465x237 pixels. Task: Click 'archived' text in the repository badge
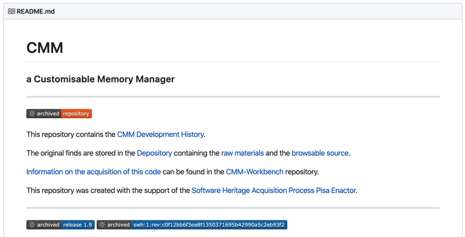click(x=48, y=114)
